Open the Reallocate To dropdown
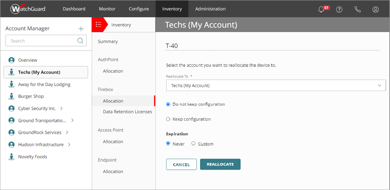 click(x=276, y=85)
